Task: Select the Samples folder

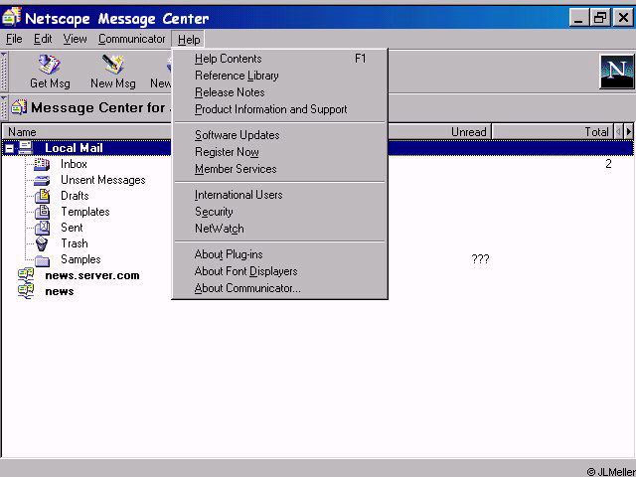Action: (80, 259)
